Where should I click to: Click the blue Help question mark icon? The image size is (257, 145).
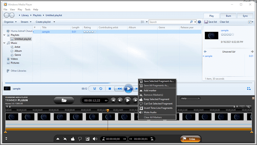[199, 22]
